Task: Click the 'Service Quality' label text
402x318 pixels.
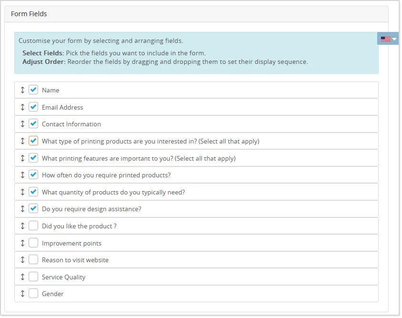Action: pyautogui.click(x=63, y=277)
